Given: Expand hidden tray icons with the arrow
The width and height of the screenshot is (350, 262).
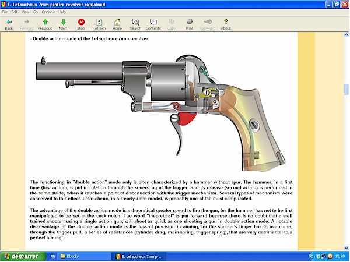Looking at the screenshot, I should [x=311, y=256].
